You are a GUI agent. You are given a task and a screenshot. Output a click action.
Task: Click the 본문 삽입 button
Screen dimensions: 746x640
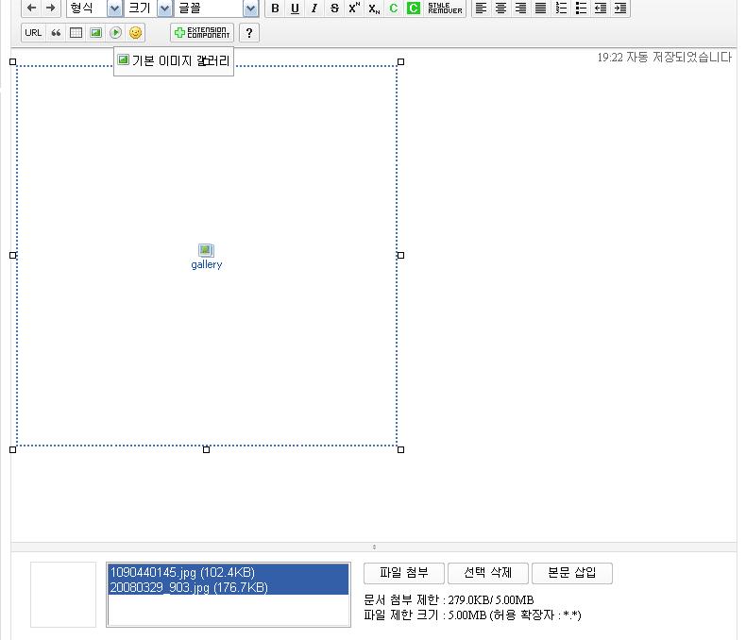point(571,573)
